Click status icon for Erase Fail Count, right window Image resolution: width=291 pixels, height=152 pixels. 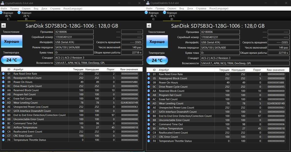pos(149,99)
